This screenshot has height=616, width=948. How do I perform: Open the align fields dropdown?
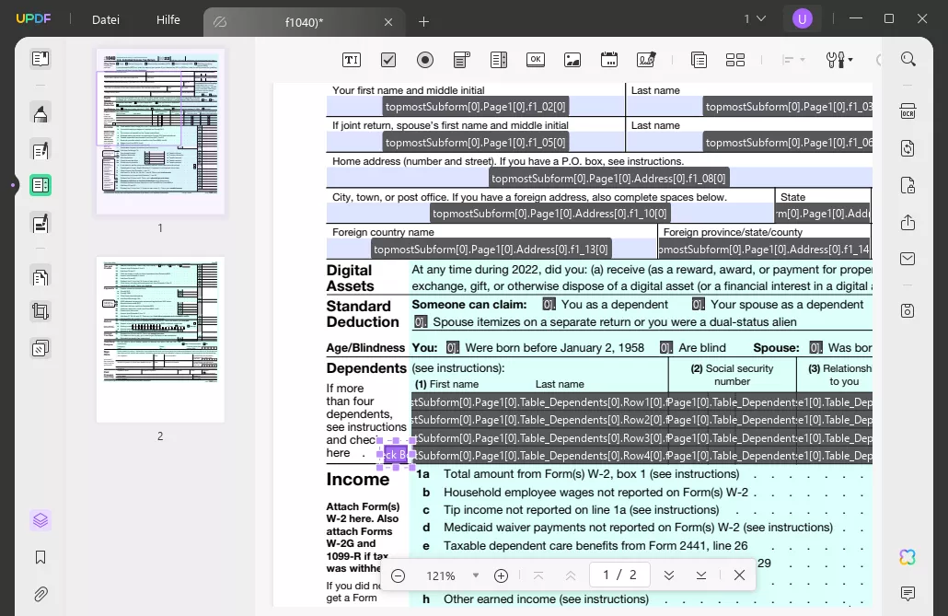click(793, 60)
